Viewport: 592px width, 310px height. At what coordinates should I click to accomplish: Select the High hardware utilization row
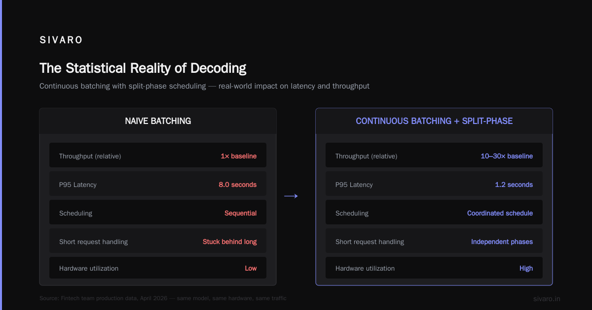(x=434, y=268)
